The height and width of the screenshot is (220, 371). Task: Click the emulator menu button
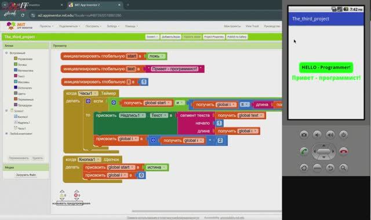[317, 168]
